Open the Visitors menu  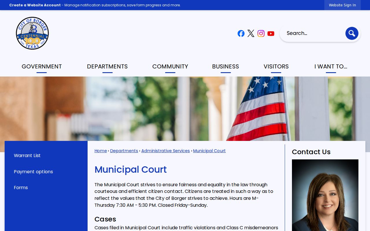276,67
